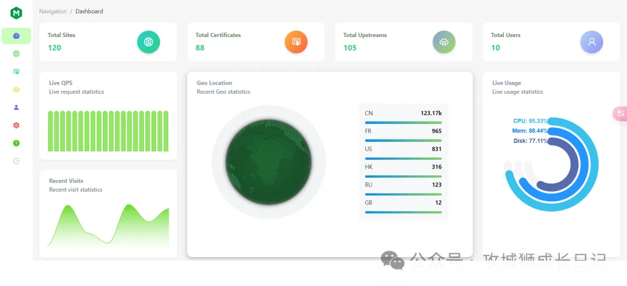Click the green M logo

[16, 13]
